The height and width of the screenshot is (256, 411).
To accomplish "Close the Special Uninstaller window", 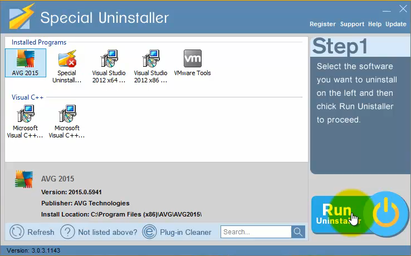I will (x=403, y=9).
